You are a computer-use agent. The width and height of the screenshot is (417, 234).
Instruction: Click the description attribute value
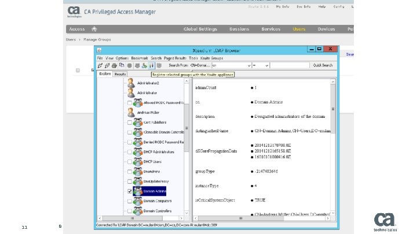point(290,117)
